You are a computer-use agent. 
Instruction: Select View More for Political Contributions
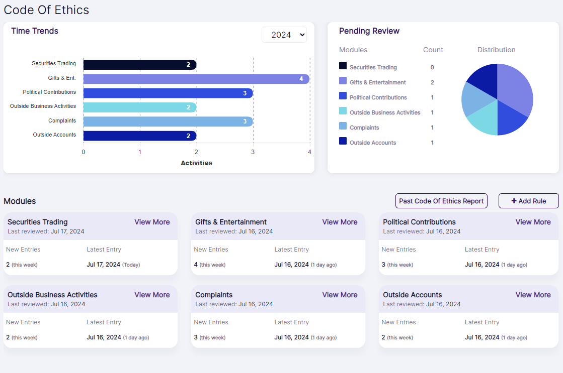[x=533, y=222]
